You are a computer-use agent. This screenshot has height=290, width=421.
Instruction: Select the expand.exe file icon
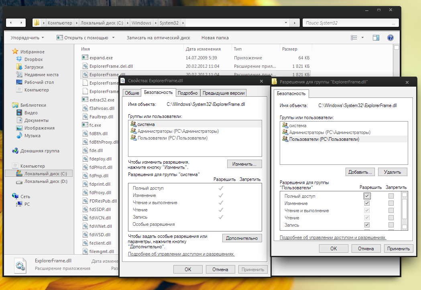click(85, 57)
